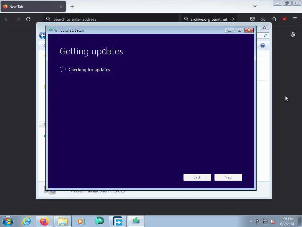Click the Show desktop strip on the taskbar
The image size is (302, 227).
[x=300, y=221]
